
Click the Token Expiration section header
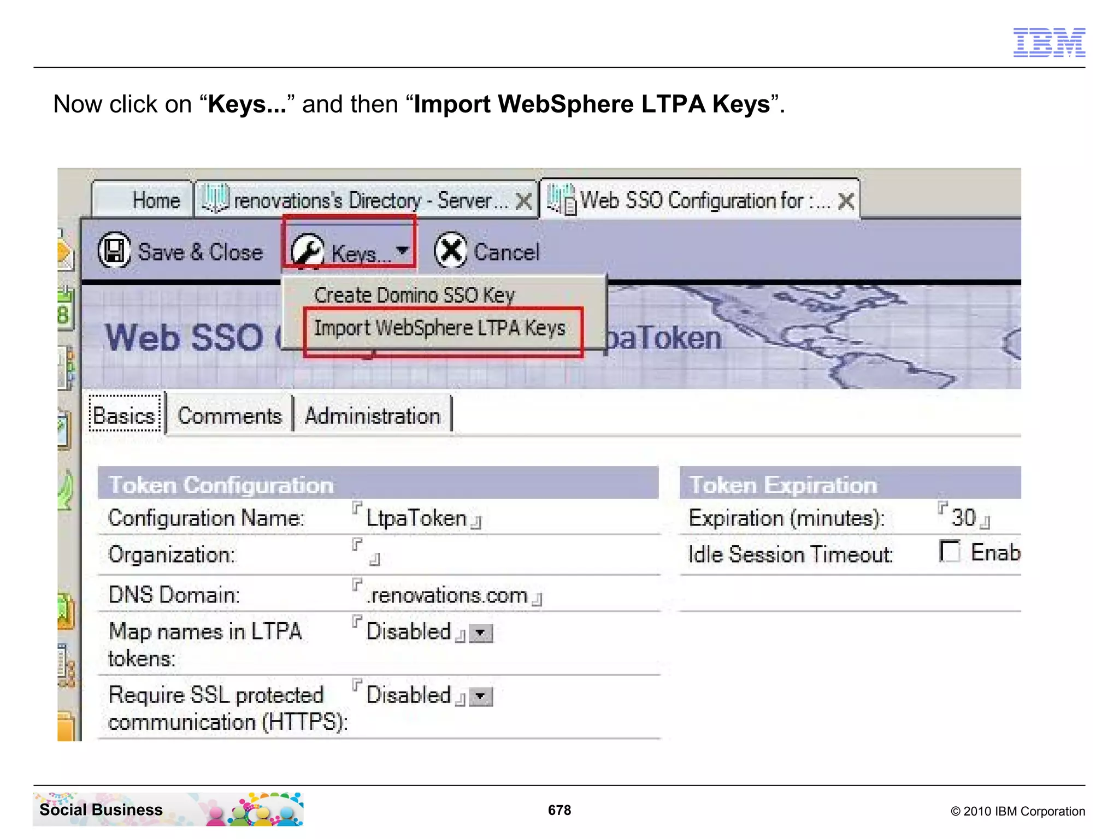850,483
